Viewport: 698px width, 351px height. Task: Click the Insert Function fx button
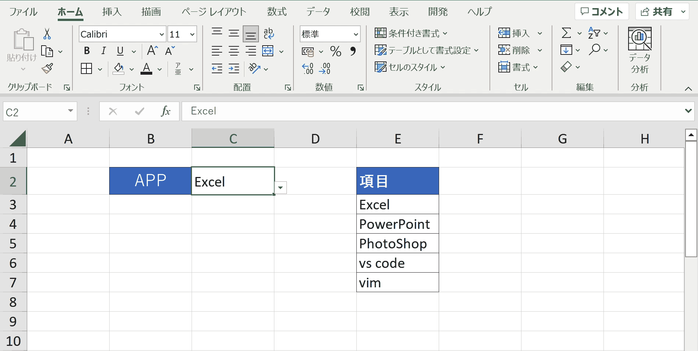(x=166, y=111)
